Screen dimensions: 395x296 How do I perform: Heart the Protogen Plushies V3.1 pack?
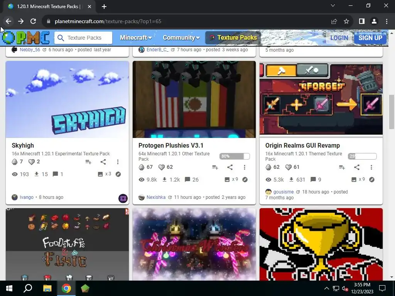point(162,167)
